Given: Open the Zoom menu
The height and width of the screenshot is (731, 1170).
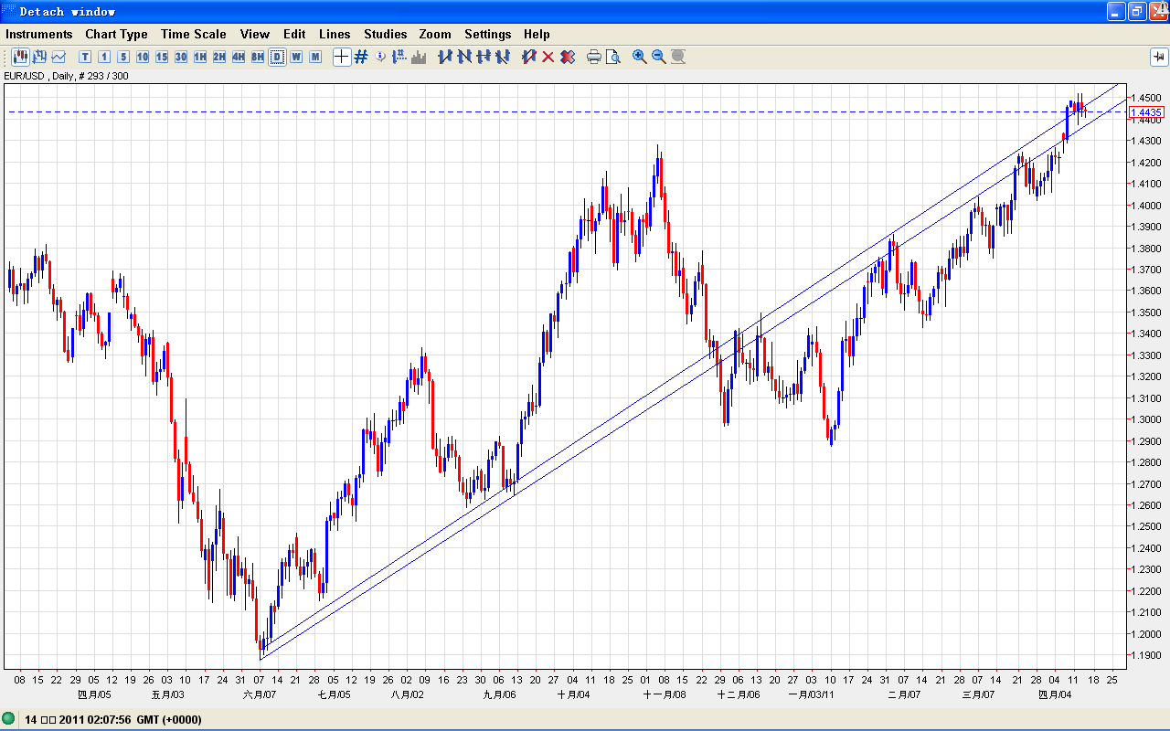Looking at the screenshot, I should [x=435, y=34].
